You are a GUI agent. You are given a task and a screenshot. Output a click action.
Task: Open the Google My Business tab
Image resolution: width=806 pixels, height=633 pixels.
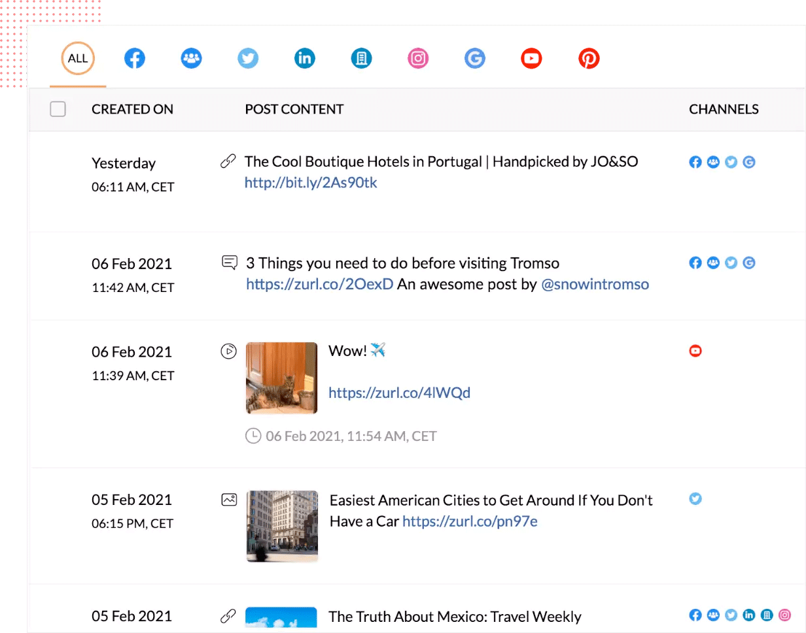pyautogui.click(x=475, y=59)
